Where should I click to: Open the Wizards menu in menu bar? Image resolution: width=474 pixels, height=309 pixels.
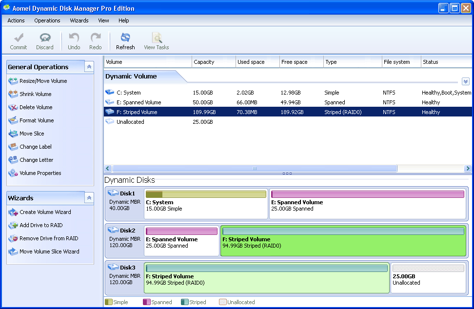click(x=79, y=20)
